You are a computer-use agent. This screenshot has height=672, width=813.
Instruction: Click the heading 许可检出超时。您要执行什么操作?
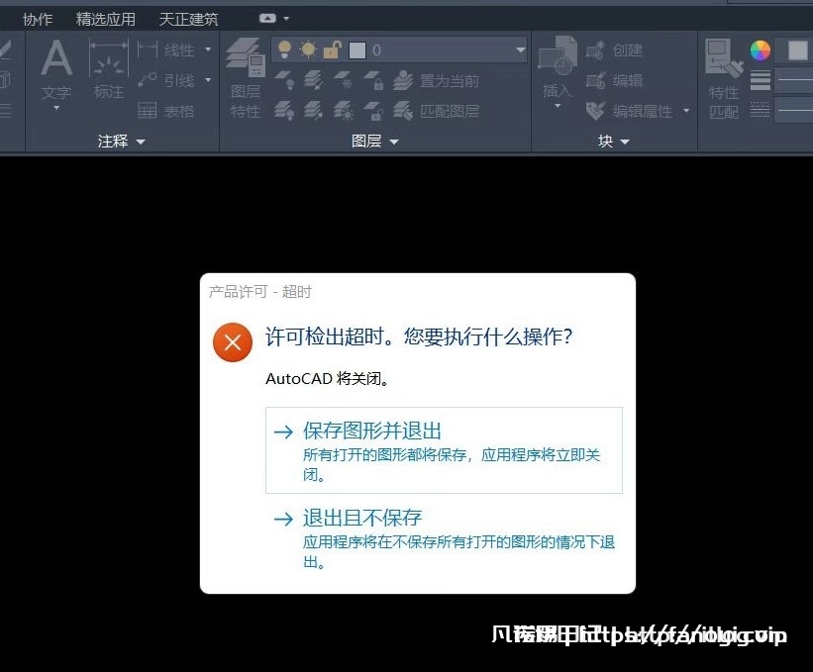[419, 336]
